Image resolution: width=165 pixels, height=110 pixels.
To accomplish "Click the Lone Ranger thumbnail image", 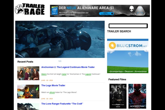I will (28, 106).
